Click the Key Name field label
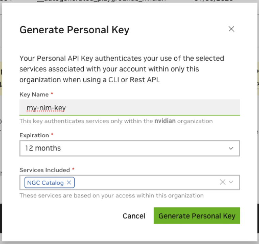The image size is (259, 244). tap(34, 94)
